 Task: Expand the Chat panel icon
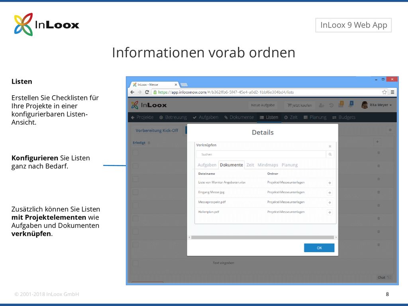[x=389, y=277]
